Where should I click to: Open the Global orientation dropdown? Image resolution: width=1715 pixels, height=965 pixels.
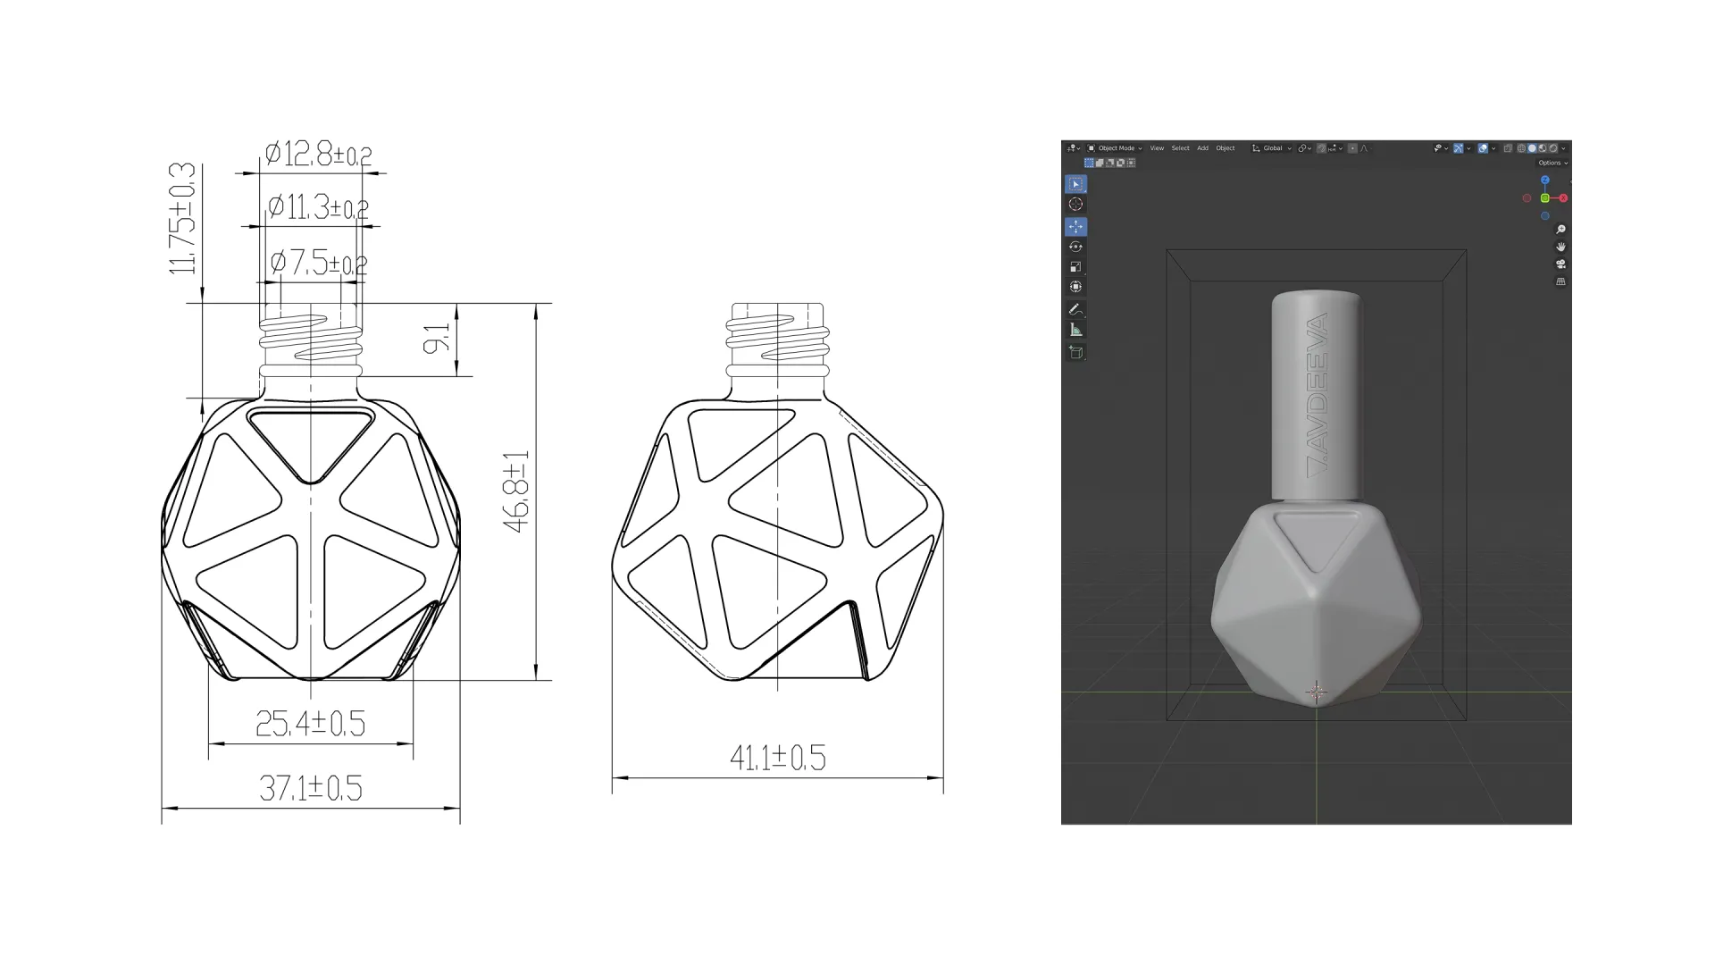[1272, 148]
